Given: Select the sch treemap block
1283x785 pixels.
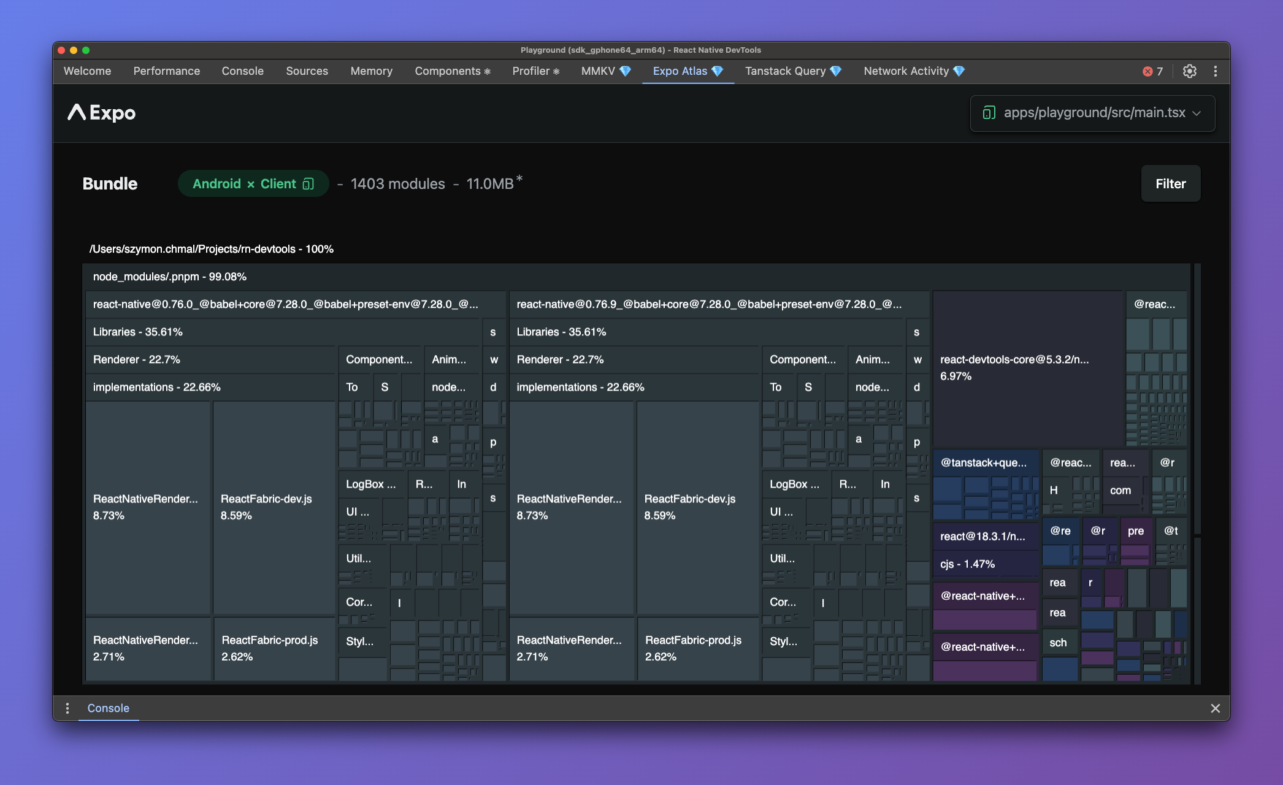Looking at the screenshot, I should pos(1060,643).
